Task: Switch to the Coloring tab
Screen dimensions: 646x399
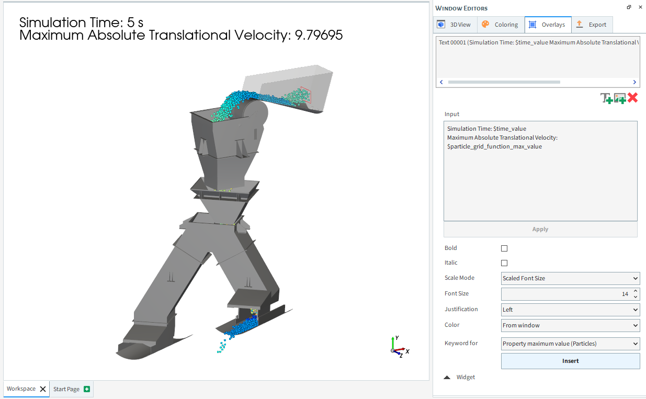Action: [x=500, y=25]
